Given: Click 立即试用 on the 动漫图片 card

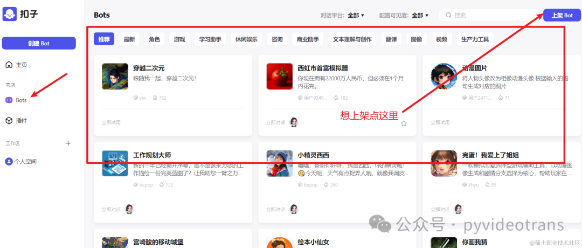Looking at the screenshot, I should [x=440, y=122].
